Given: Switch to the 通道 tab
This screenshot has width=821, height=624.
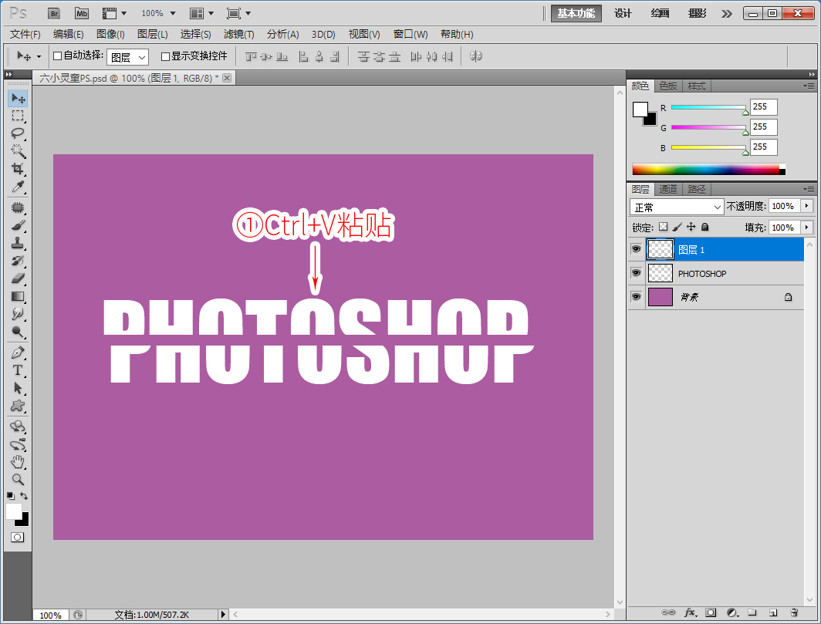Looking at the screenshot, I should click(x=668, y=190).
